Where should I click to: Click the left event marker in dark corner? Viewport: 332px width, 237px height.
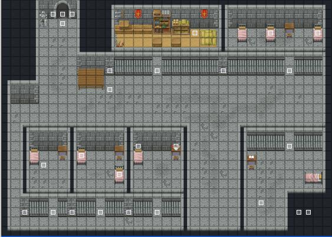coord(299,212)
